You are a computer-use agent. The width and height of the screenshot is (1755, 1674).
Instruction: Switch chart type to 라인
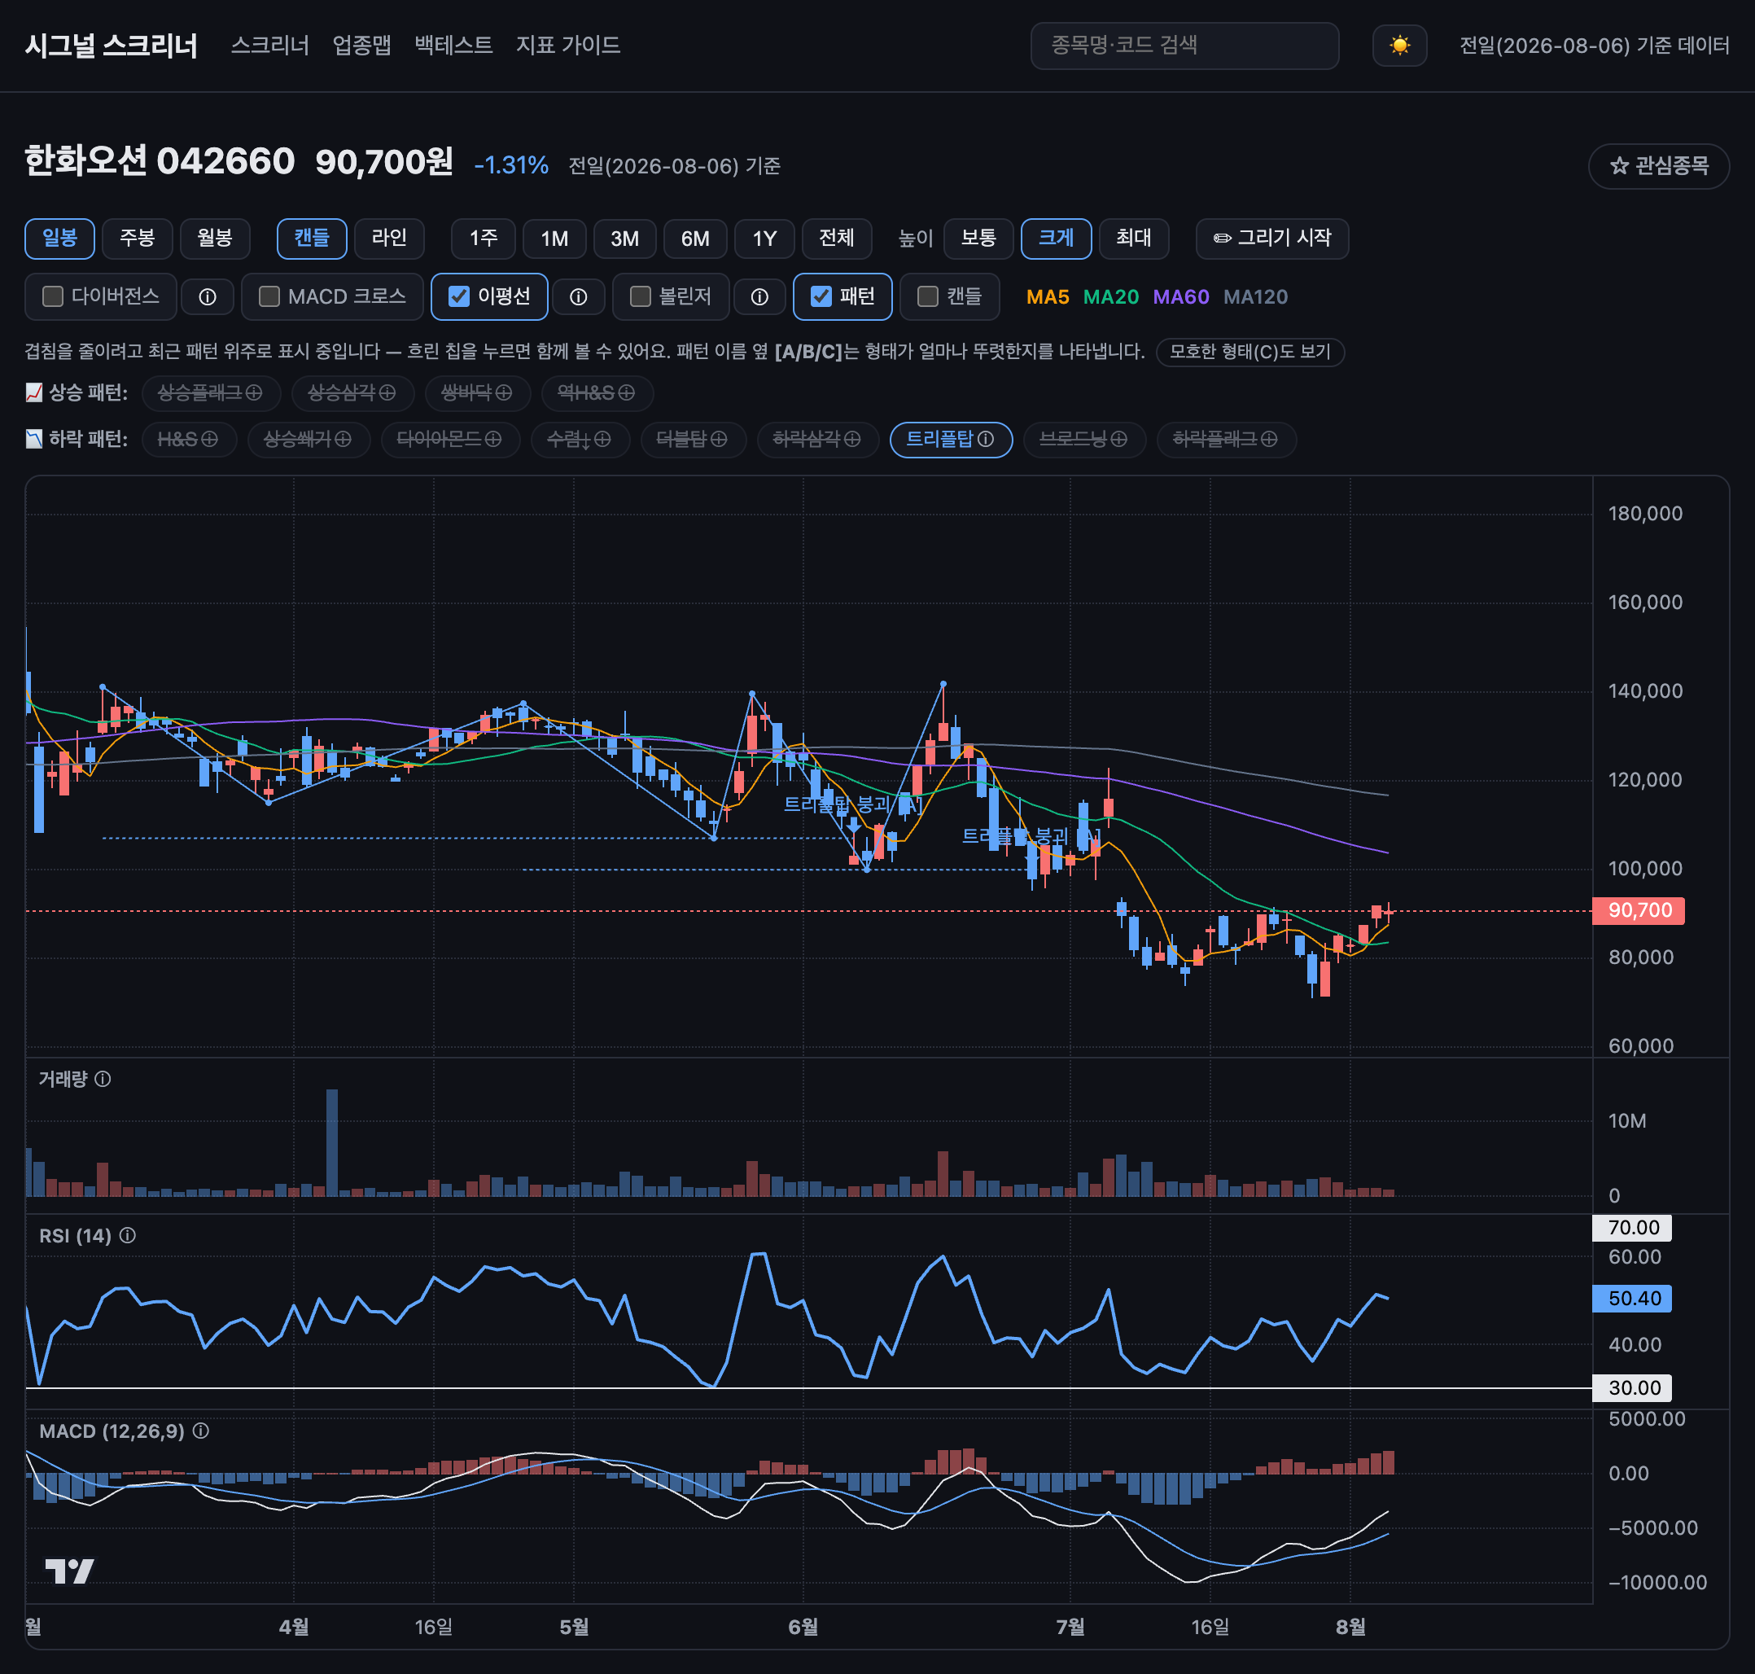tap(389, 239)
